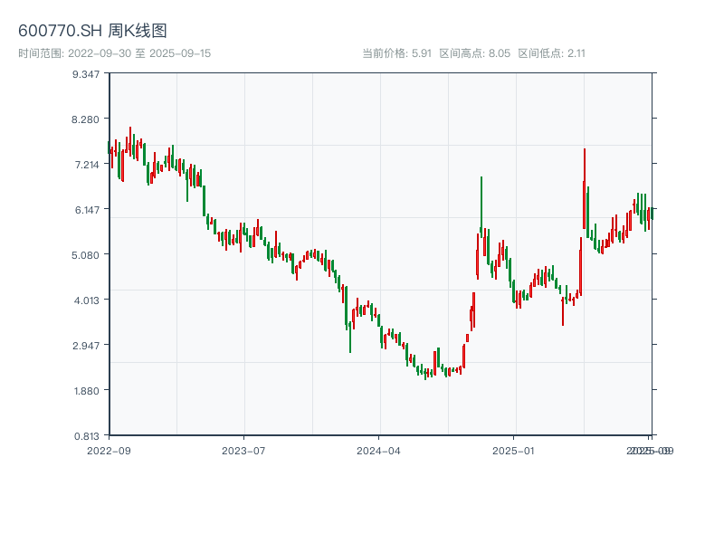Image resolution: width=724 pixels, height=543 pixels.
Task: Click the range high label 区间高点: 8.05
Action: tap(474, 53)
